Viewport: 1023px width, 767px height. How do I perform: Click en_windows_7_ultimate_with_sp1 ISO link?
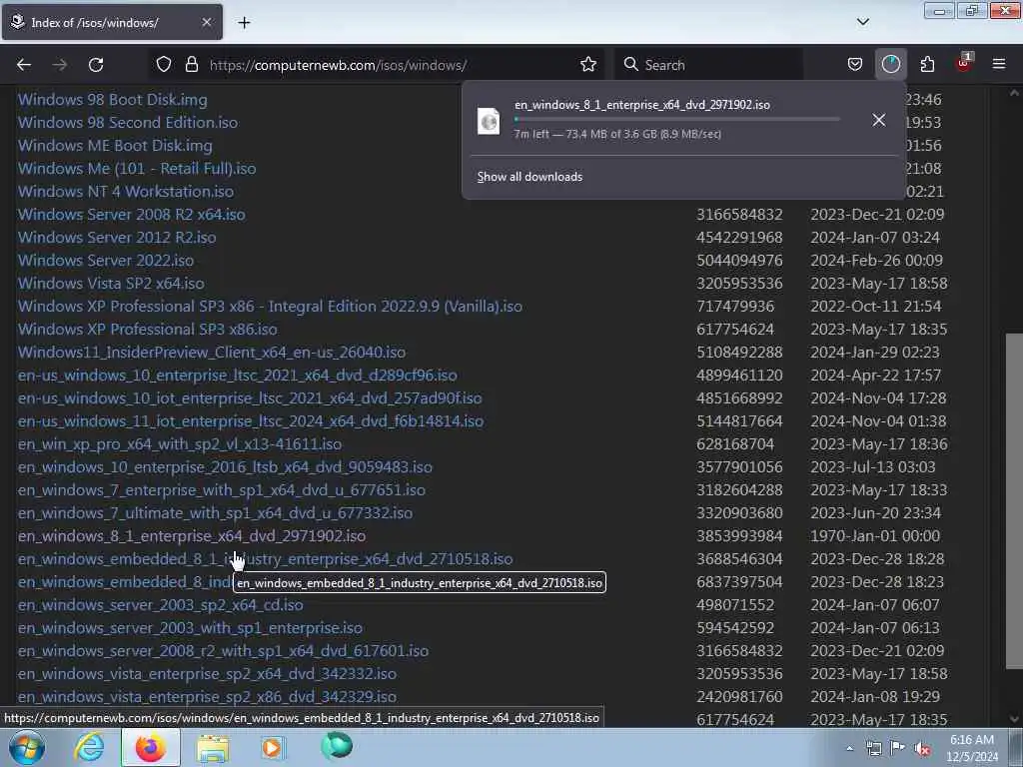click(215, 512)
